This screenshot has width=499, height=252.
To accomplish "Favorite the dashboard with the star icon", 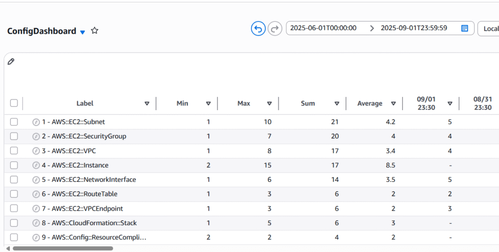I will click(95, 31).
